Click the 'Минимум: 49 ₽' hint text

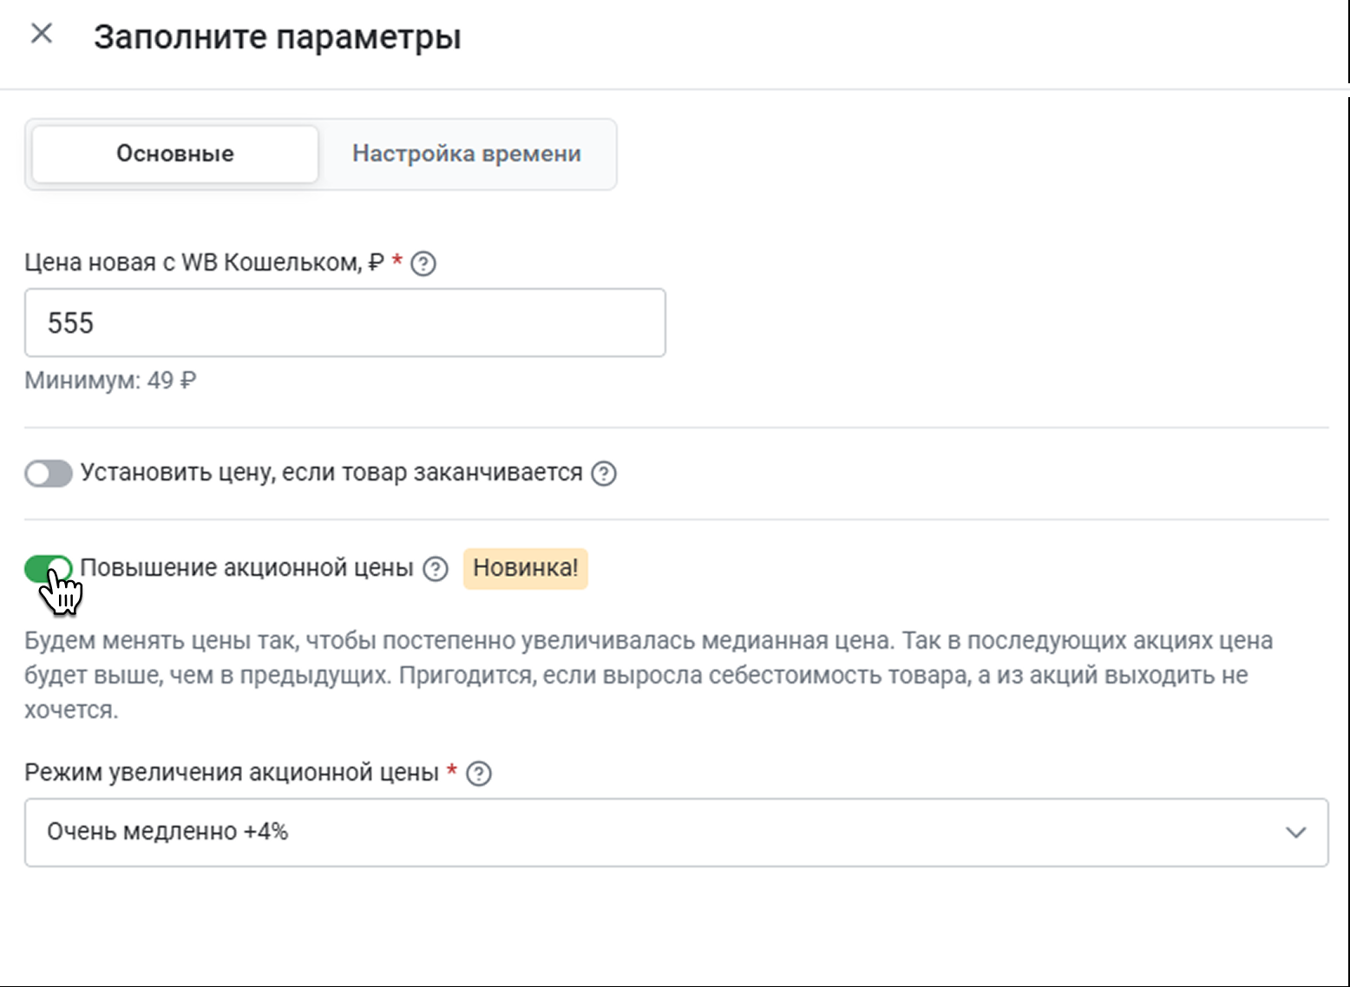click(110, 381)
